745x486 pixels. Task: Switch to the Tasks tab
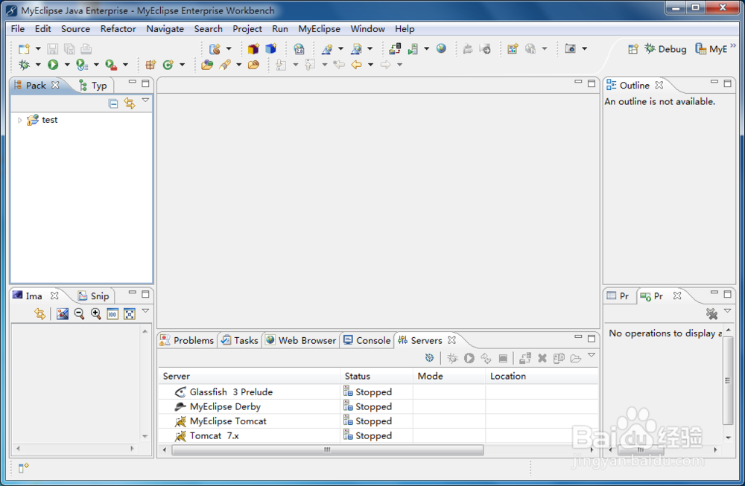pyautogui.click(x=239, y=340)
